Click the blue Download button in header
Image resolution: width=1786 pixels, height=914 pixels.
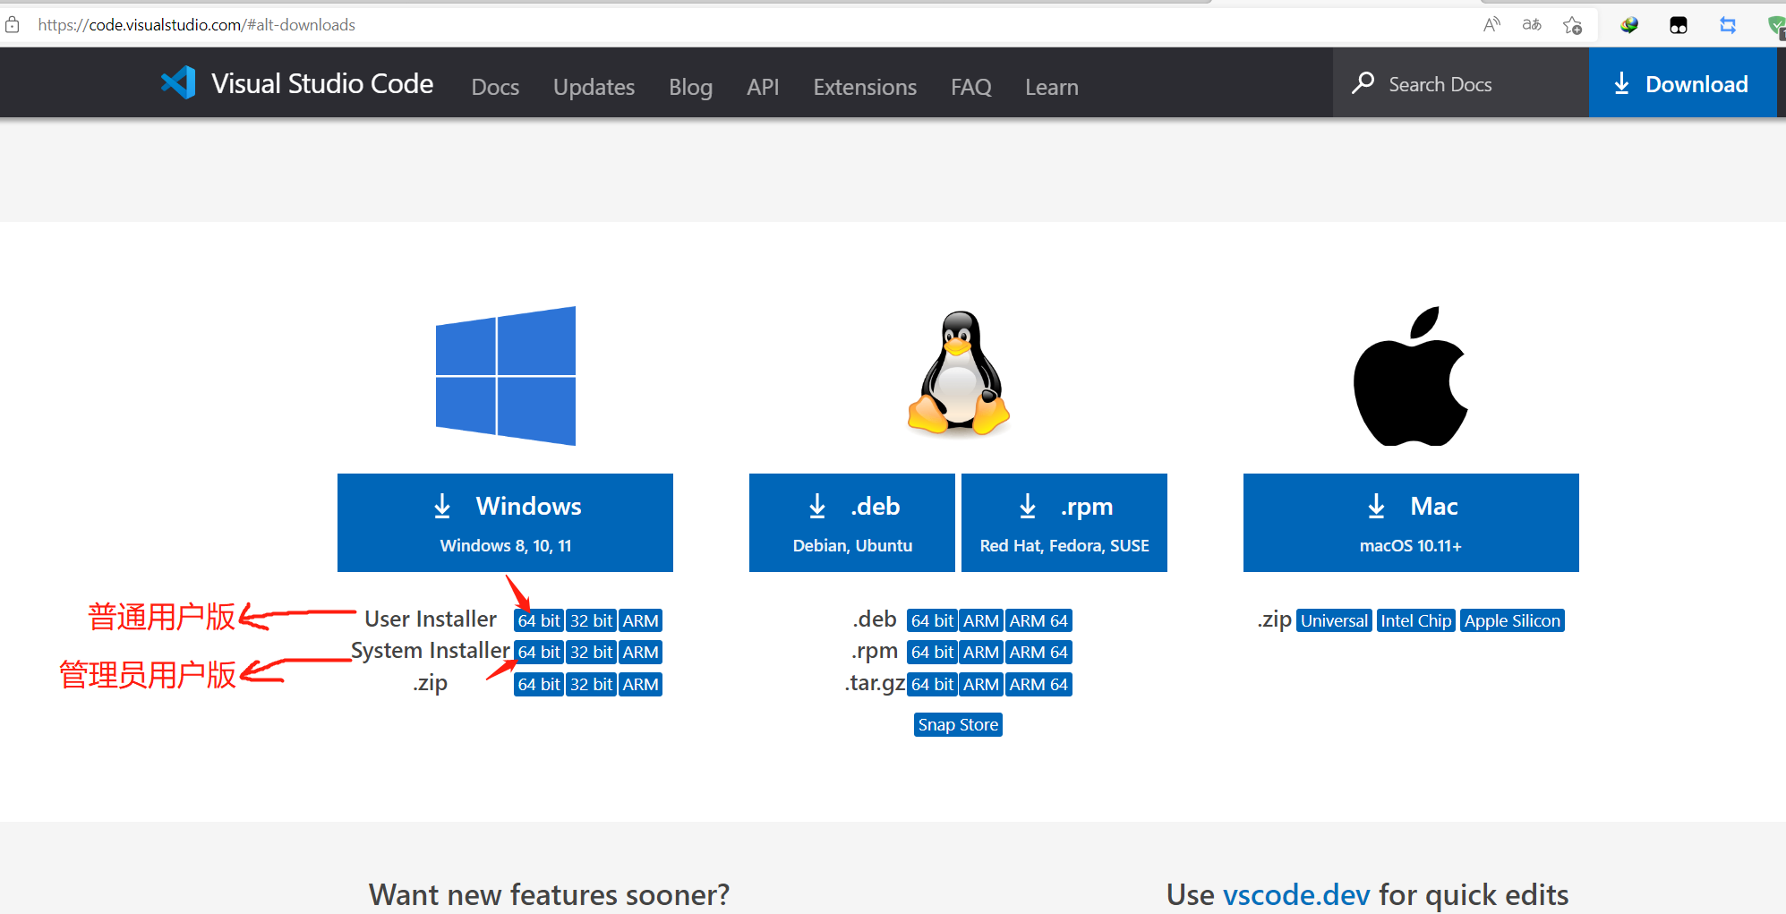click(1682, 83)
